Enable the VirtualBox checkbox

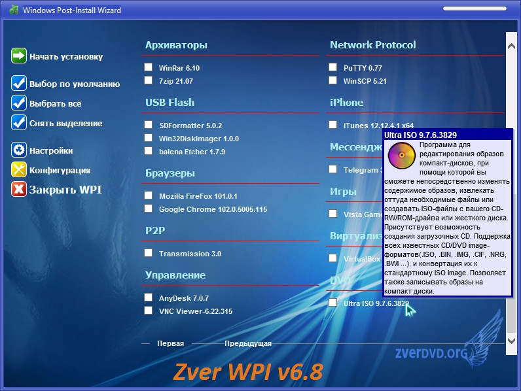[x=332, y=258]
